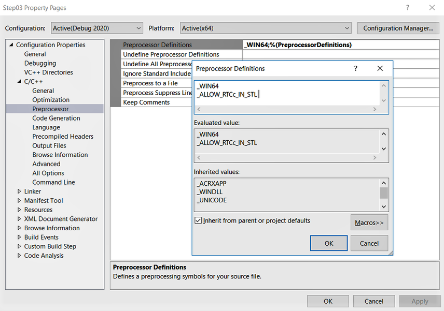Image resolution: width=444 pixels, height=311 pixels.
Task: Collapse the C/C++ tree node
Action: pos(19,81)
